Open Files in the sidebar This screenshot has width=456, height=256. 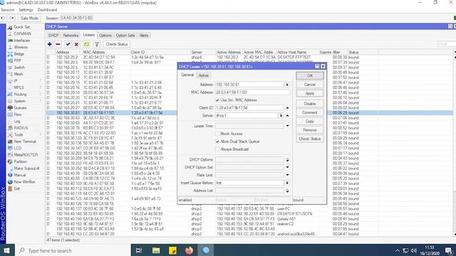[17, 114]
